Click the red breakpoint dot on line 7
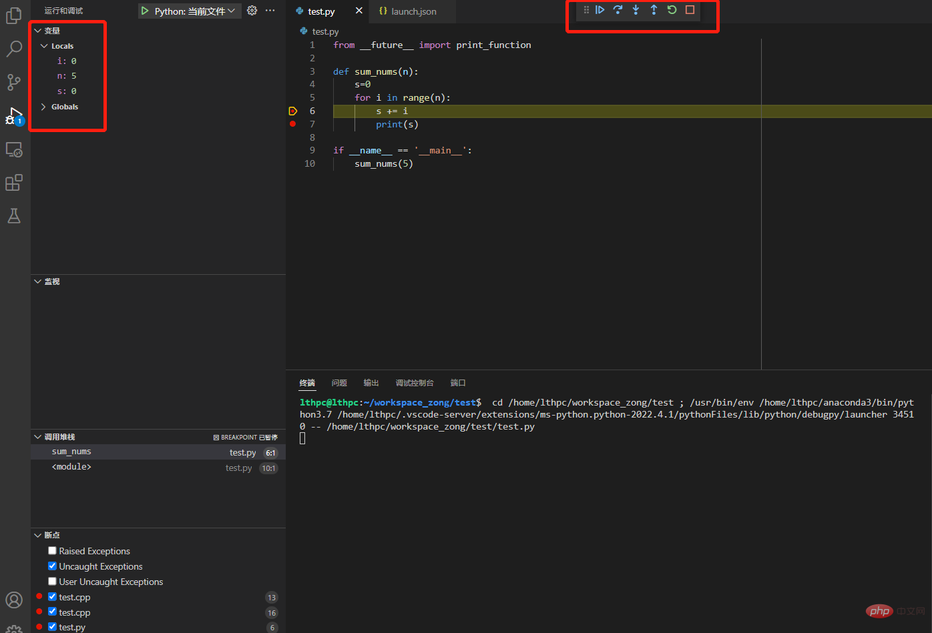Screen dimensions: 932x633 pyautogui.click(x=292, y=124)
